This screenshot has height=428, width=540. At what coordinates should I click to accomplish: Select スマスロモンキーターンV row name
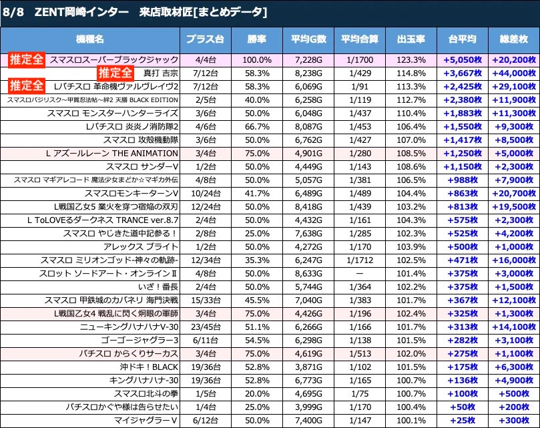(x=131, y=194)
